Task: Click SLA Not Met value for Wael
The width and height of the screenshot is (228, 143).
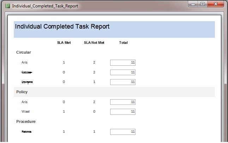Action: pos(94,112)
